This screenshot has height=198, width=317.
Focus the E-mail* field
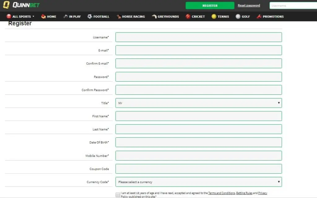[x=198, y=50]
